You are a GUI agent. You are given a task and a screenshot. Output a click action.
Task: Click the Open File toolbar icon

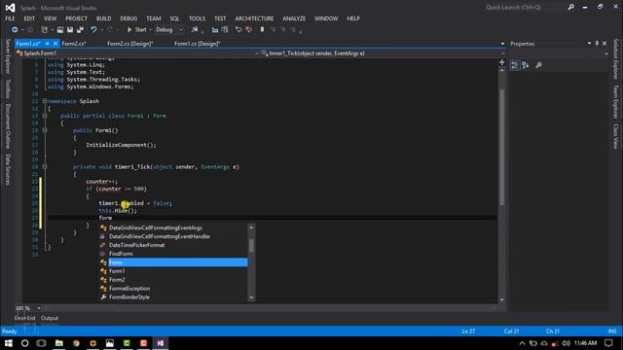point(60,30)
